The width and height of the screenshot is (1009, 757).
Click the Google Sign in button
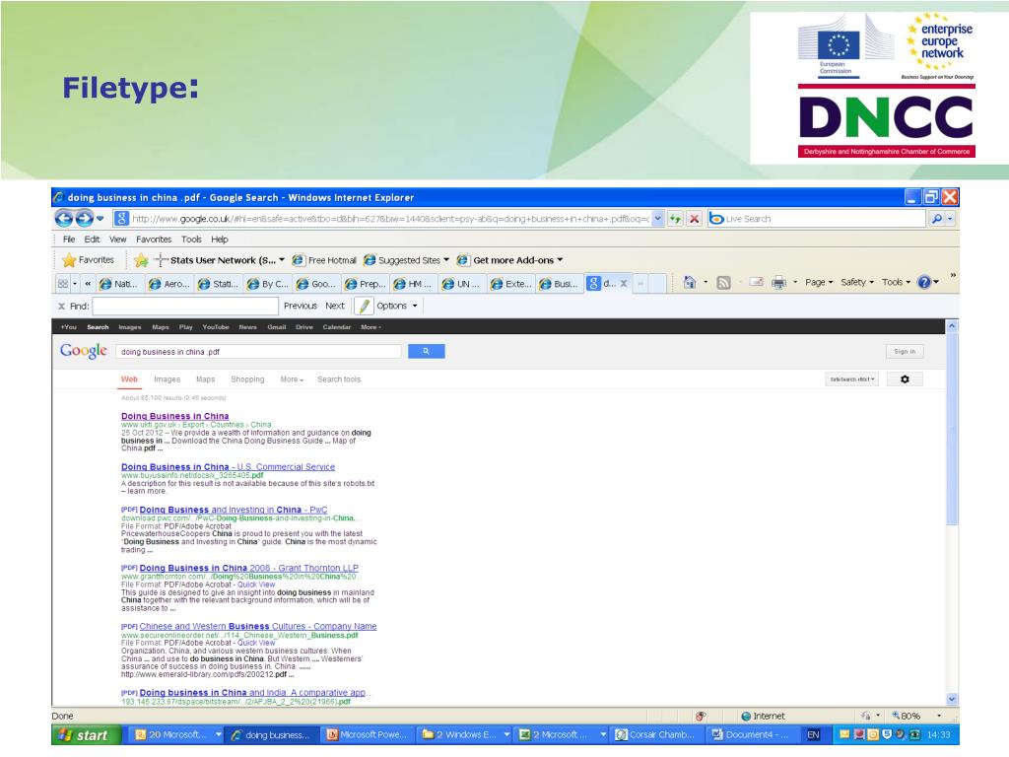click(905, 352)
